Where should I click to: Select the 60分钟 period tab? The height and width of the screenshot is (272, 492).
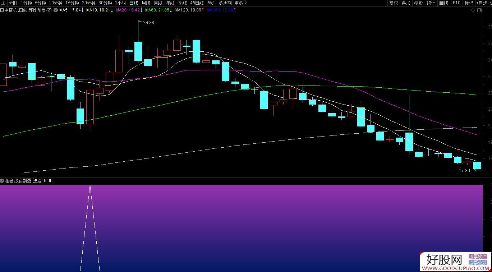click(x=105, y=3)
